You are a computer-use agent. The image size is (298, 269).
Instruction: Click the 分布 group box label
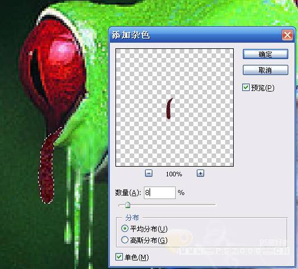pyautogui.click(x=132, y=217)
